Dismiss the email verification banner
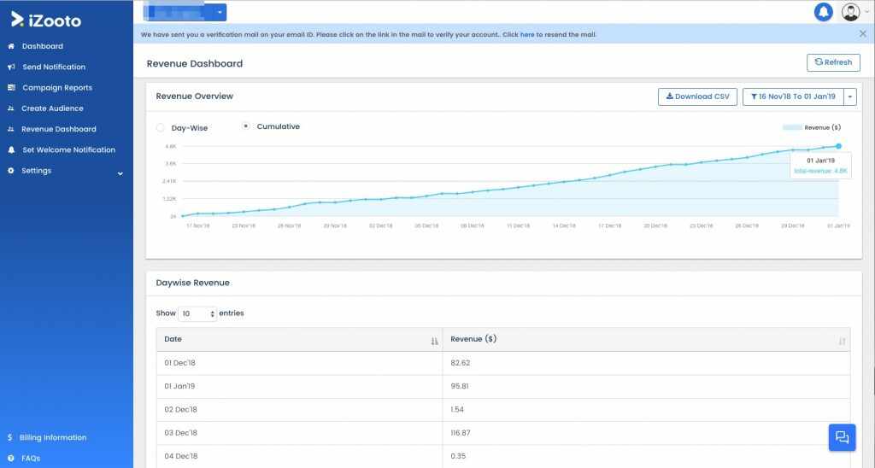The height and width of the screenshot is (468, 875). (x=862, y=34)
